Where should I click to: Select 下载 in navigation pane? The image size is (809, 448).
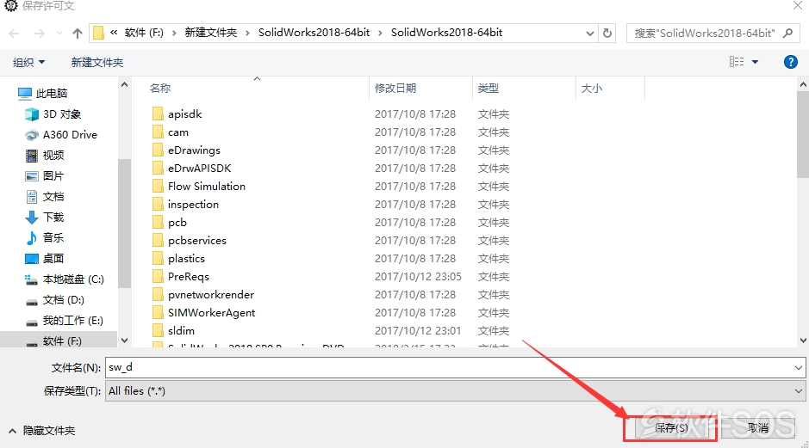(45, 217)
